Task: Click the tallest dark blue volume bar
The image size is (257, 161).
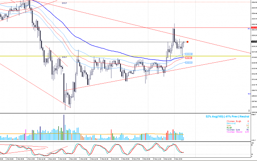Action: (x=64, y=127)
